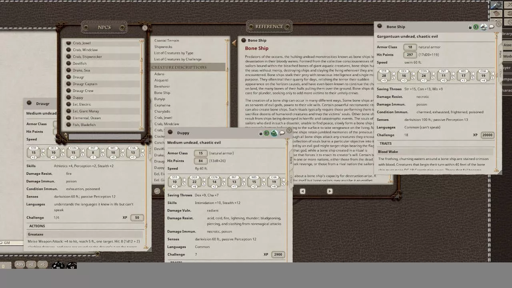Click the link orb beside Draugr sheet title

[29, 103]
